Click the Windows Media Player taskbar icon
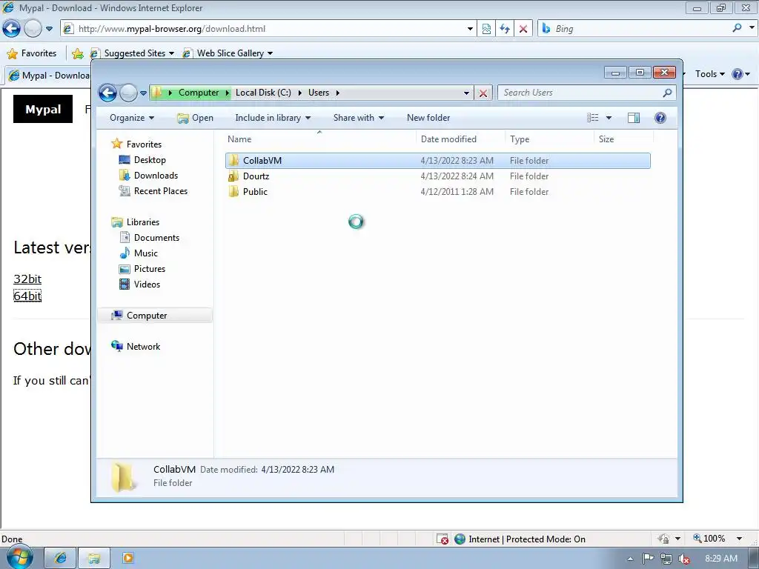The height and width of the screenshot is (569, 759). tap(127, 558)
